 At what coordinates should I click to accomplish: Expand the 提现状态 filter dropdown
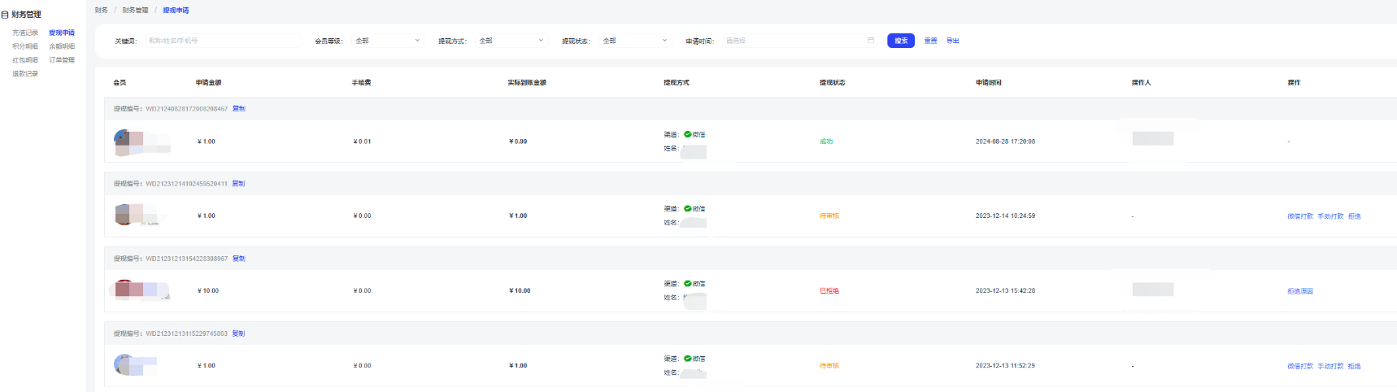pyautogui.click(x=635, y=41)
